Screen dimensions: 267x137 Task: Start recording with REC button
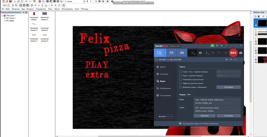[233, 53]
